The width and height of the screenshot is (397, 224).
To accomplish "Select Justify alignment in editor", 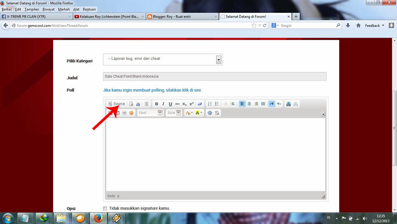I will 263,104.
